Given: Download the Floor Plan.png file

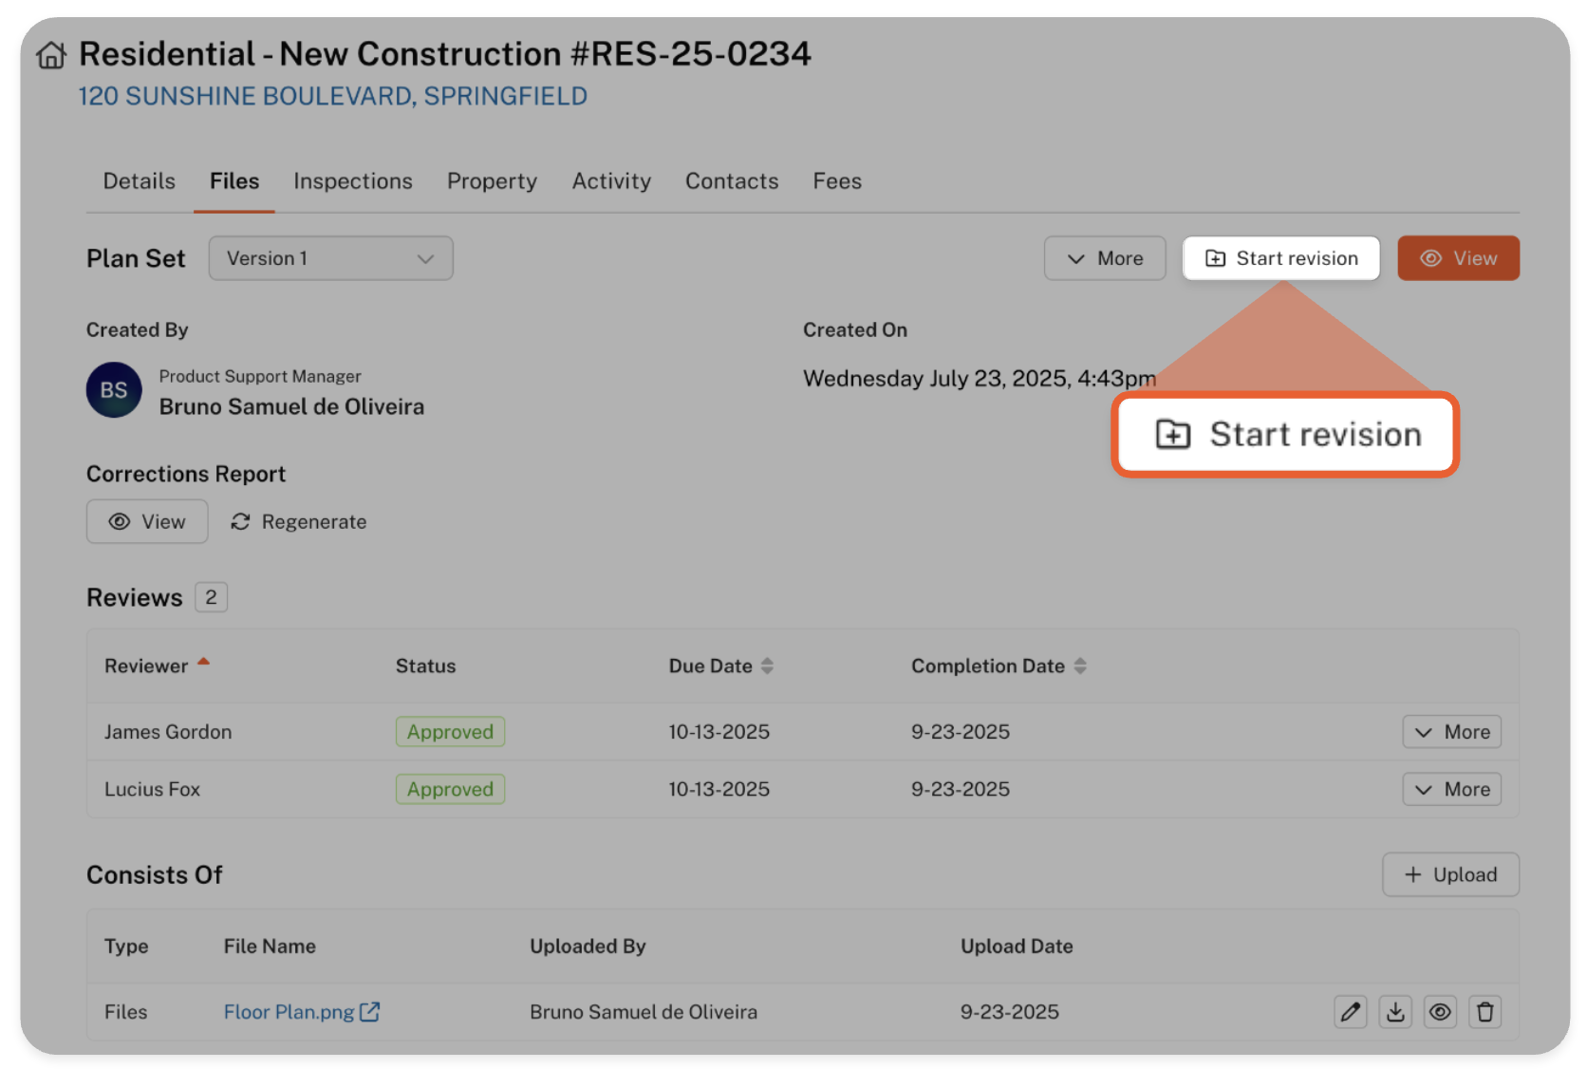Looking at the screenshot, I should coord(1395,1012).
